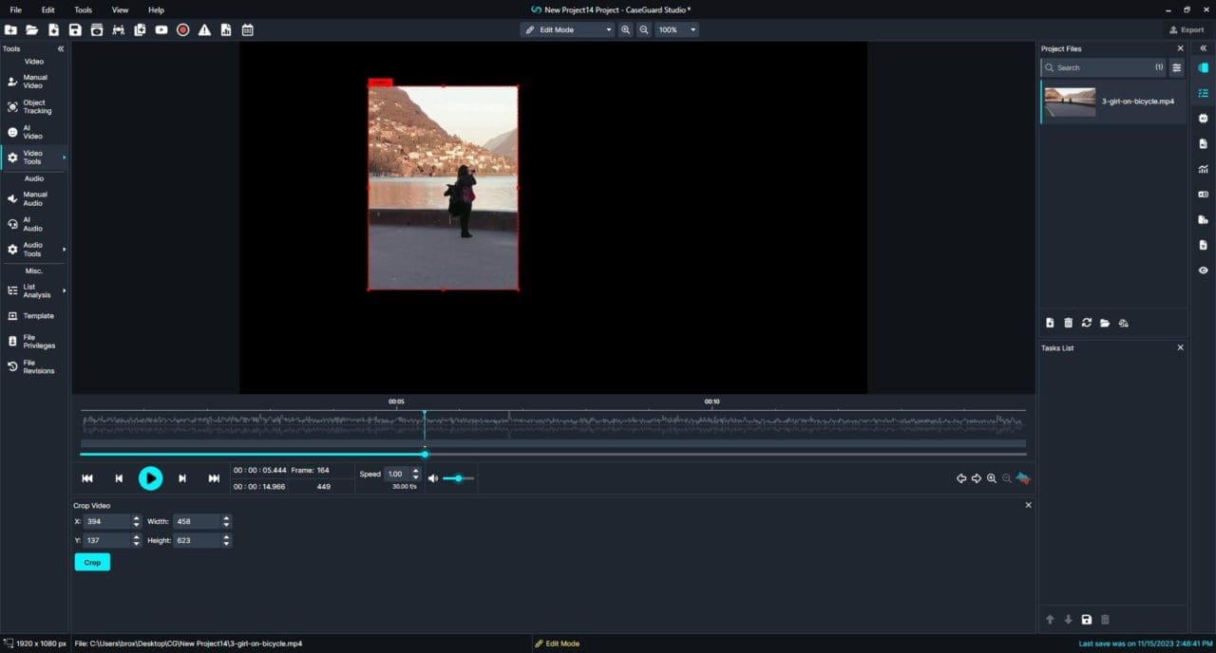Open the Tools menu

tap(83, 9)
